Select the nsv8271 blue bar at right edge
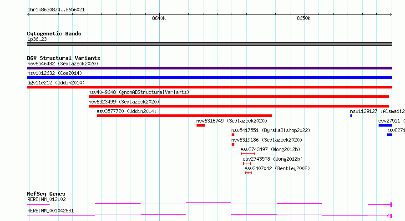The width and height of the screenshot is (405, 221). pyautogui.click(x=390, y=135)
